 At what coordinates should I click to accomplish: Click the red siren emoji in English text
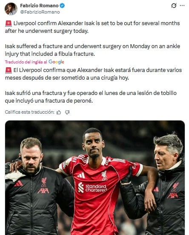[9, 23]
